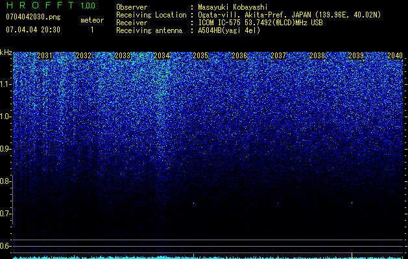Click the 2037 time marker

tap(278, 56)
